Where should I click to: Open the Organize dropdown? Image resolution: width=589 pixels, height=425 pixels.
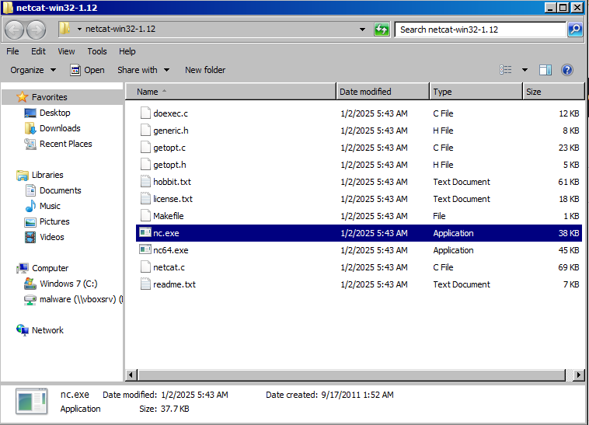pyautogui.click(x=33, y=70)
